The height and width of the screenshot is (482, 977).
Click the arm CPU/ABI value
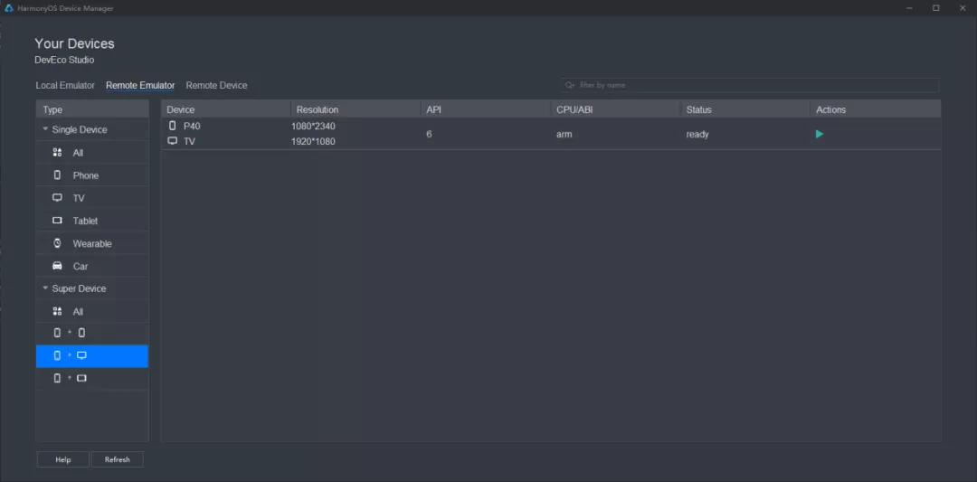click(x=564, y=134)
